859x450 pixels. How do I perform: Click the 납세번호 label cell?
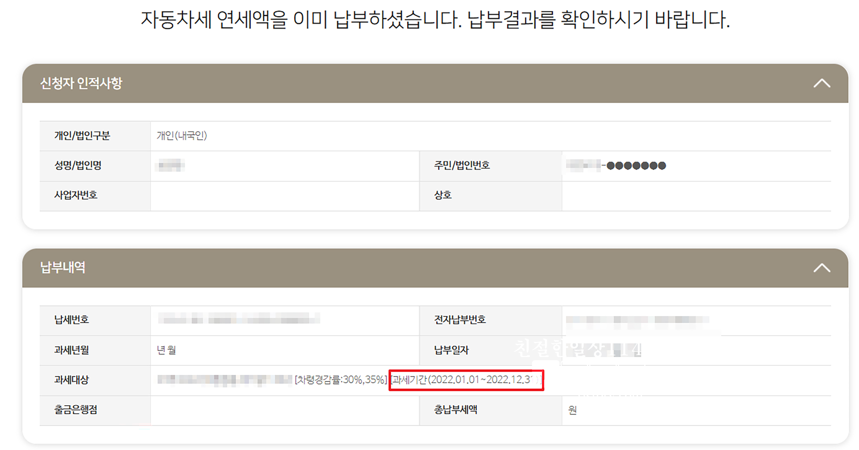click(71, 320)
